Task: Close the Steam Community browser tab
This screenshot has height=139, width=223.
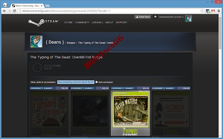Action: click(x=41, y=6)
